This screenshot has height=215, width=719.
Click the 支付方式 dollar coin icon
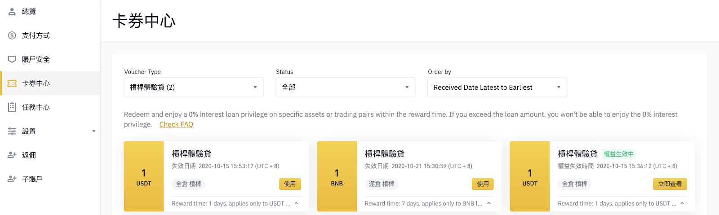click(x=12, y=35)
